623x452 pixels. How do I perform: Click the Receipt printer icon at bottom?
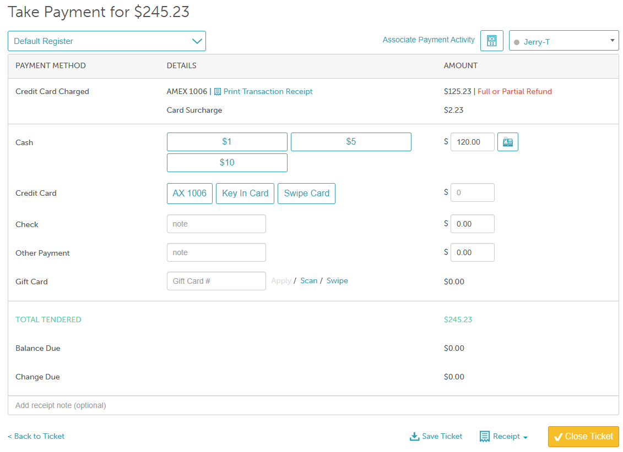point(484,437)
